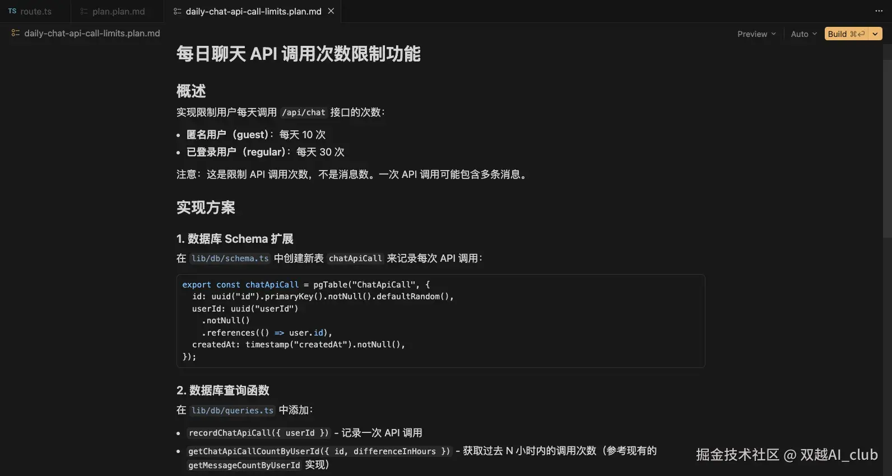Click the 实现方案 heading
Screen dimensions: 892x476
click(206, 208)
